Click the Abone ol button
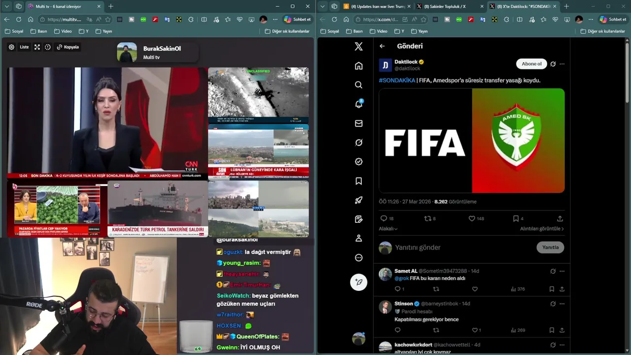The width and height of the screenshot is (631, 355). point(531,64)
